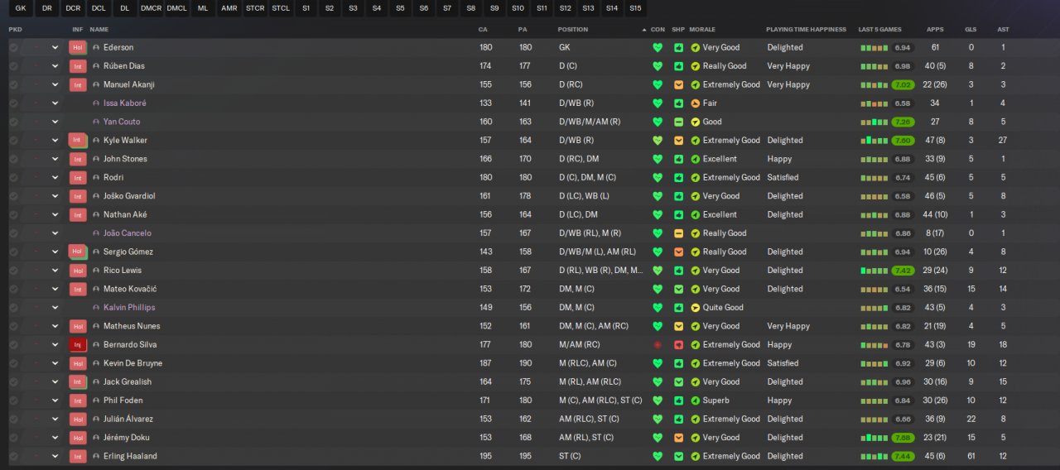Open Yan Couto's player name link
1060x470 pixels.
coord(122,122)
